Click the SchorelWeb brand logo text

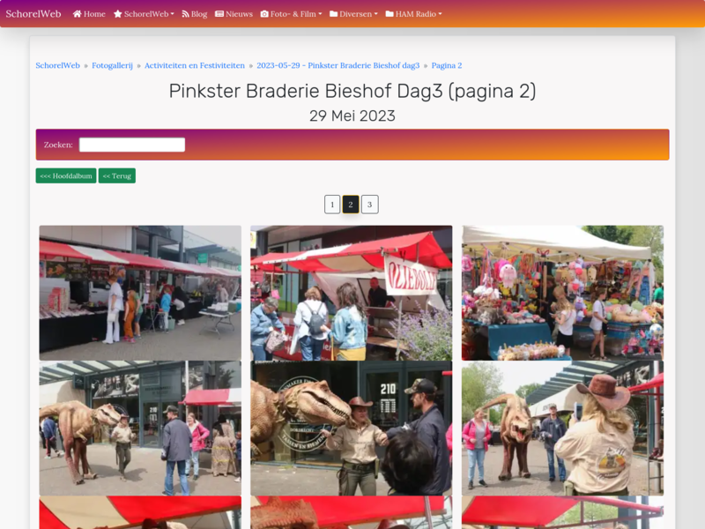click(x=33, y=14)
